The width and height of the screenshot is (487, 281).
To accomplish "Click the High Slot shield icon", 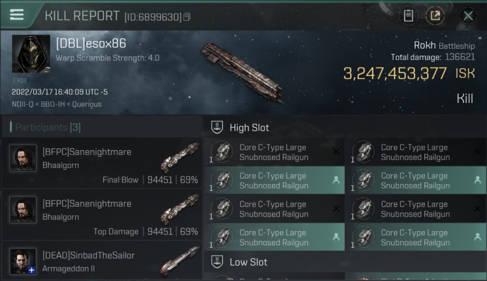I will pyautogui.click(x=217, y=127).
